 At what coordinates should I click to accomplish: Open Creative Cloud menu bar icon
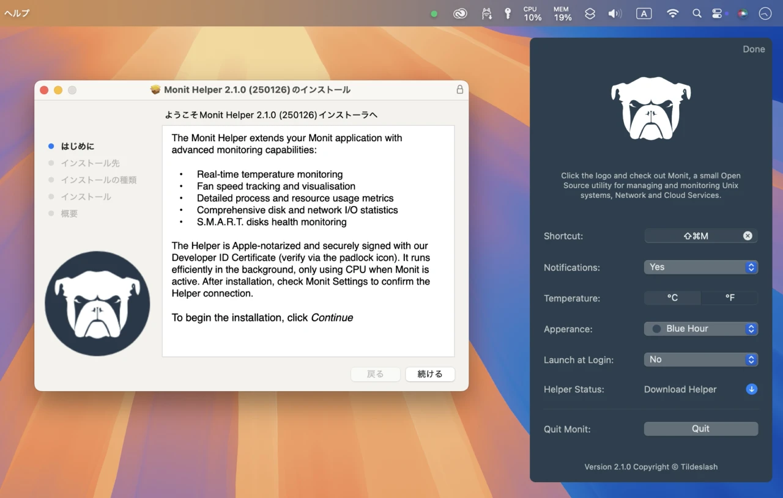460,13
